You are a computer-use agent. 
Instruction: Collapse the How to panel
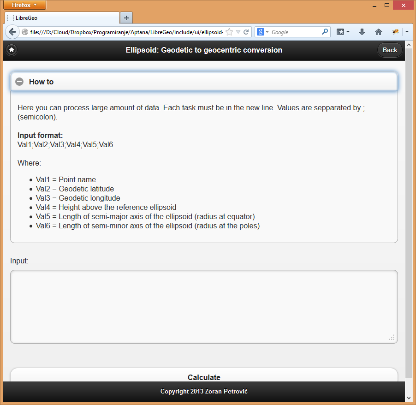[19, 81]
